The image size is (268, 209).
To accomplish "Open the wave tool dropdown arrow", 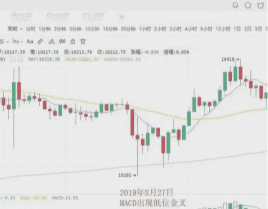I will pyautogui.click(x=22, y=42).
